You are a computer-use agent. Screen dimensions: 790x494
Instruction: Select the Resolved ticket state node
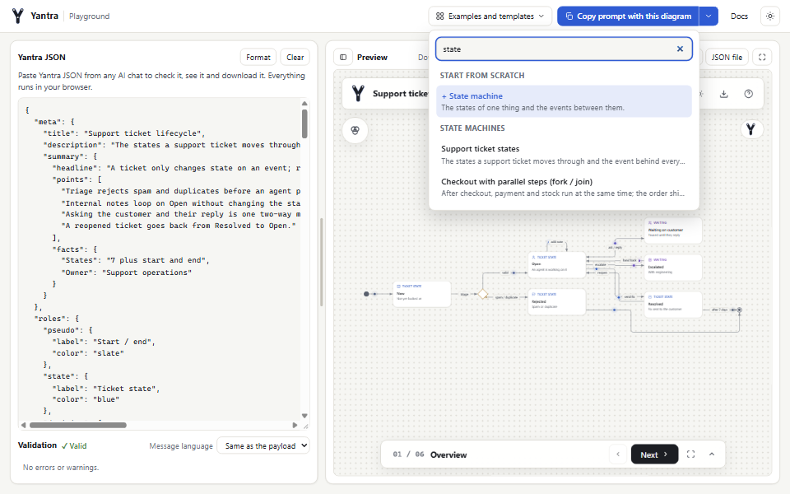pyautogui.click(x=673, y=305)
